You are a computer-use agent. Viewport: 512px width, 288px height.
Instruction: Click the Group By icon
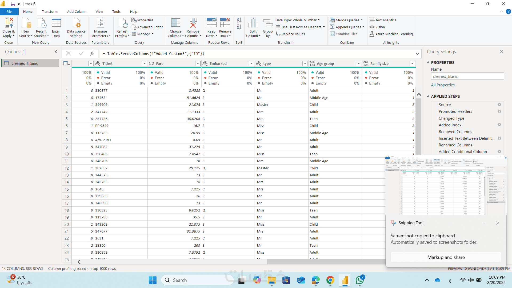[x=268, y=23]
